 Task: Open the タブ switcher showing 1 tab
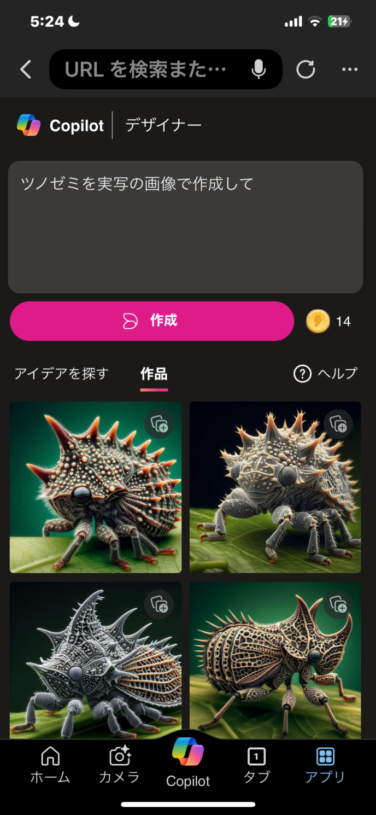pyautogui.click(x=256, y=766)
